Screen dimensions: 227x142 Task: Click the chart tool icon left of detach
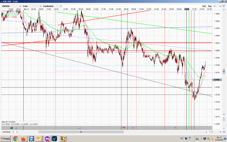click(220, 6)
